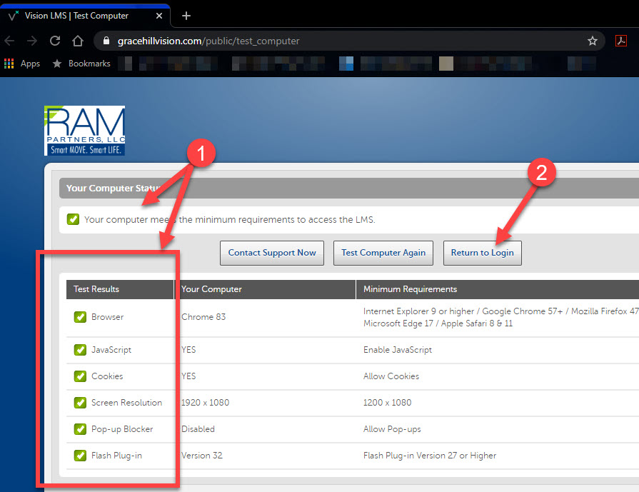Click the Your Computer column header
The height and width of the screenshot is (492, 639).
click(265, 289)
